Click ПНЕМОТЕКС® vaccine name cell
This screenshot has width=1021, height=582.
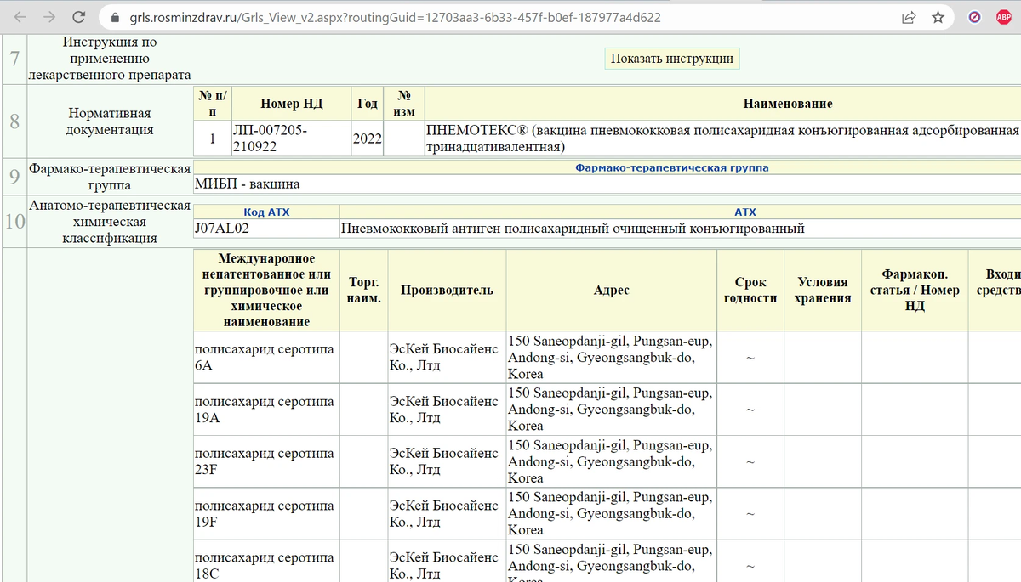[x=722, y=138]
